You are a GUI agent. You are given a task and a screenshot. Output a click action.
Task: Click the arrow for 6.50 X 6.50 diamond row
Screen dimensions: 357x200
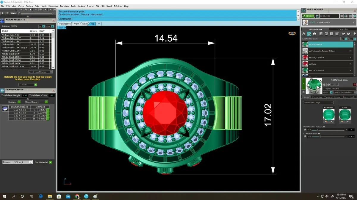click(x=48, y=110)
